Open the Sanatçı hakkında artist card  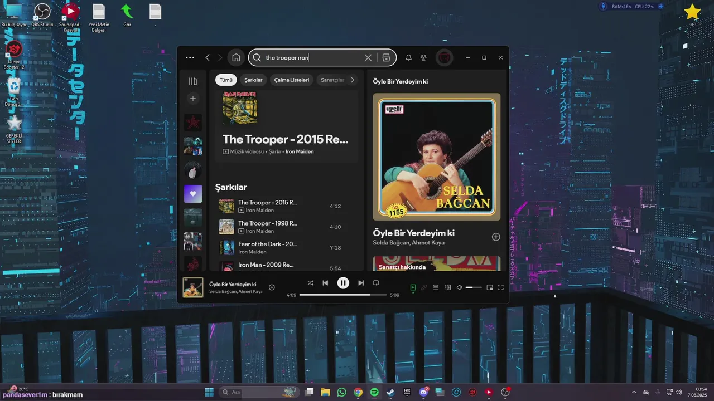click(x=437, y=263)
